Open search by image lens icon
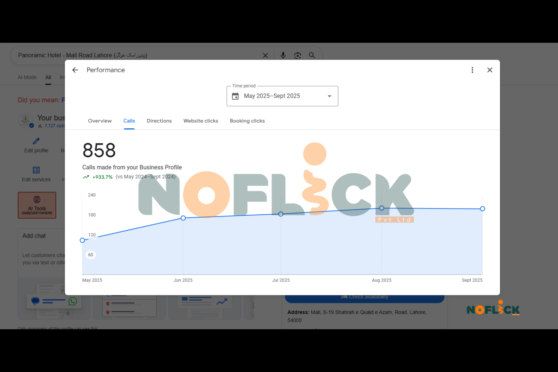This screenshot has height=372, width=558. [x=298, y=55]
